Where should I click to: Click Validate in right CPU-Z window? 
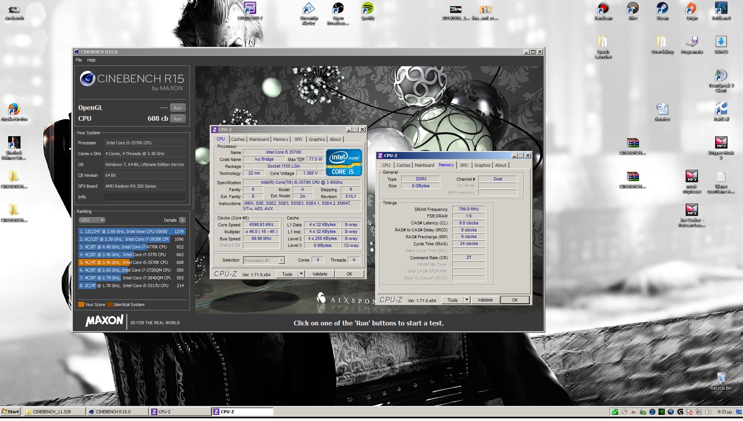(485, 300)
